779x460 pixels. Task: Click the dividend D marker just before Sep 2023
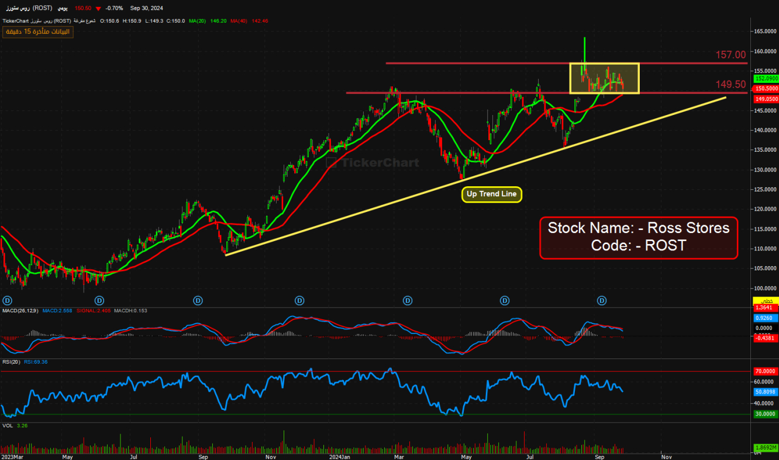(198, 301)
